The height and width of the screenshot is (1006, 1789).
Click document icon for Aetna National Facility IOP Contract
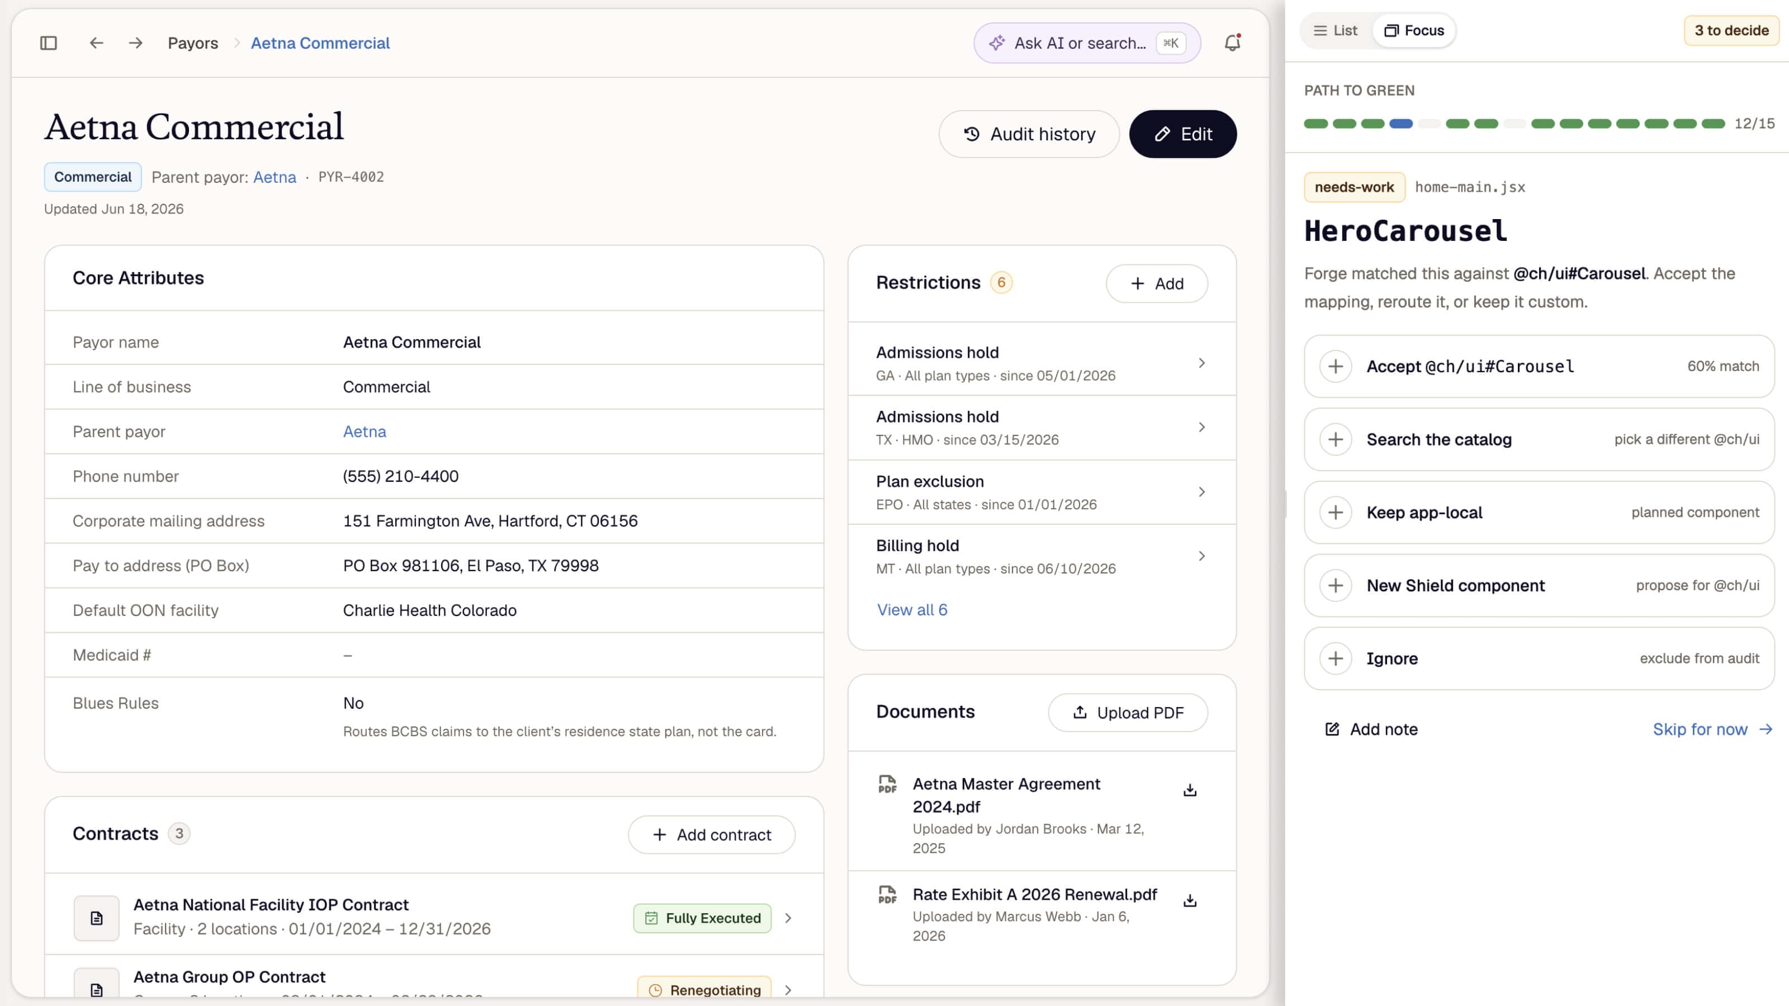coord(97,918)
